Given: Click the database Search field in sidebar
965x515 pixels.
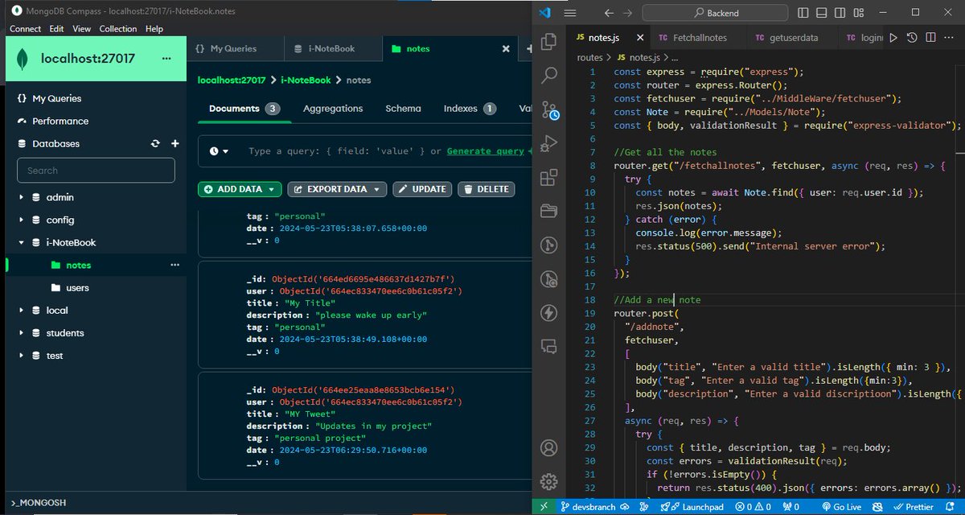Looking at the screenshot, I should click(x=96, y=170).
